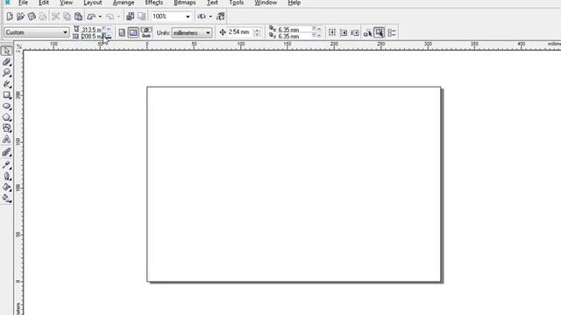Viewport: 561px width, 315px height.
Task: Open the Help menu
Action: (295, 3)
